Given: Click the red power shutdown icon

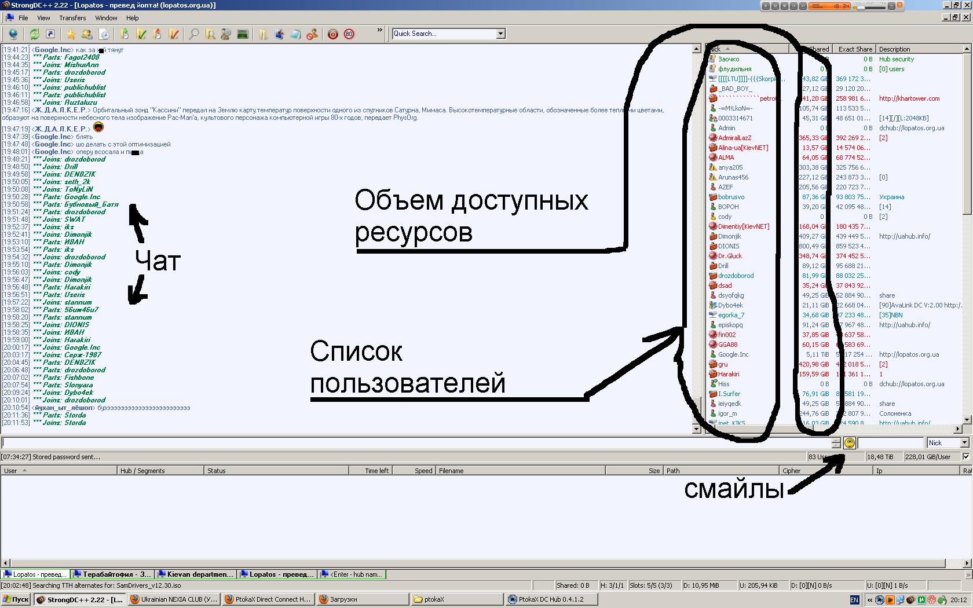Looking at the screenshot, I should [x=333, y=34].
